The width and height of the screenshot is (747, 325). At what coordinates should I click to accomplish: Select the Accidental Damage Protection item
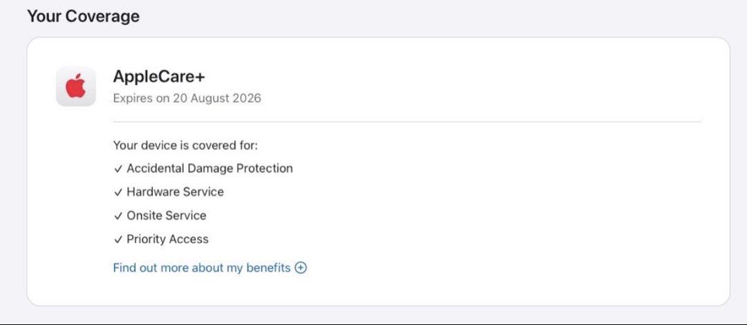pos(210,168)
